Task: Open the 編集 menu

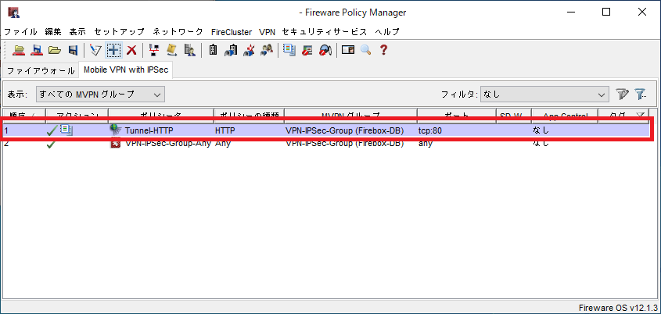Action: pyautogui.click(x=53, y=31)
